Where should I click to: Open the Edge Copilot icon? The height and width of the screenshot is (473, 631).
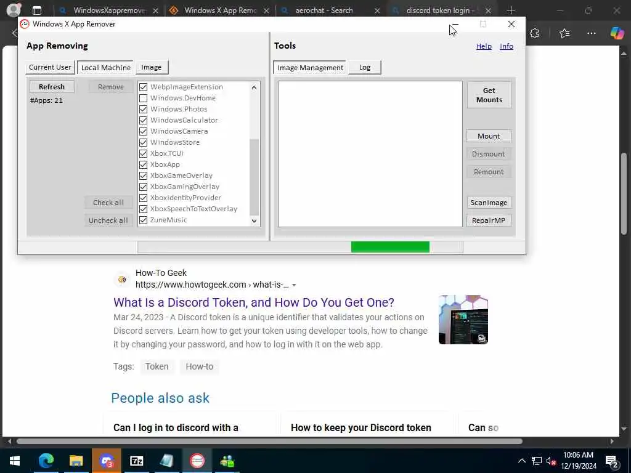[x=617, y=33]
